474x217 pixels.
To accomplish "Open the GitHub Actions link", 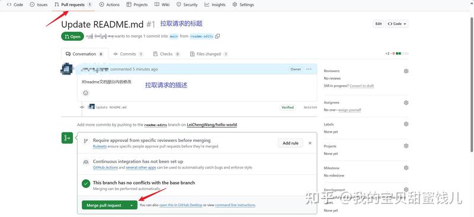I will click(x=105, y=167).
